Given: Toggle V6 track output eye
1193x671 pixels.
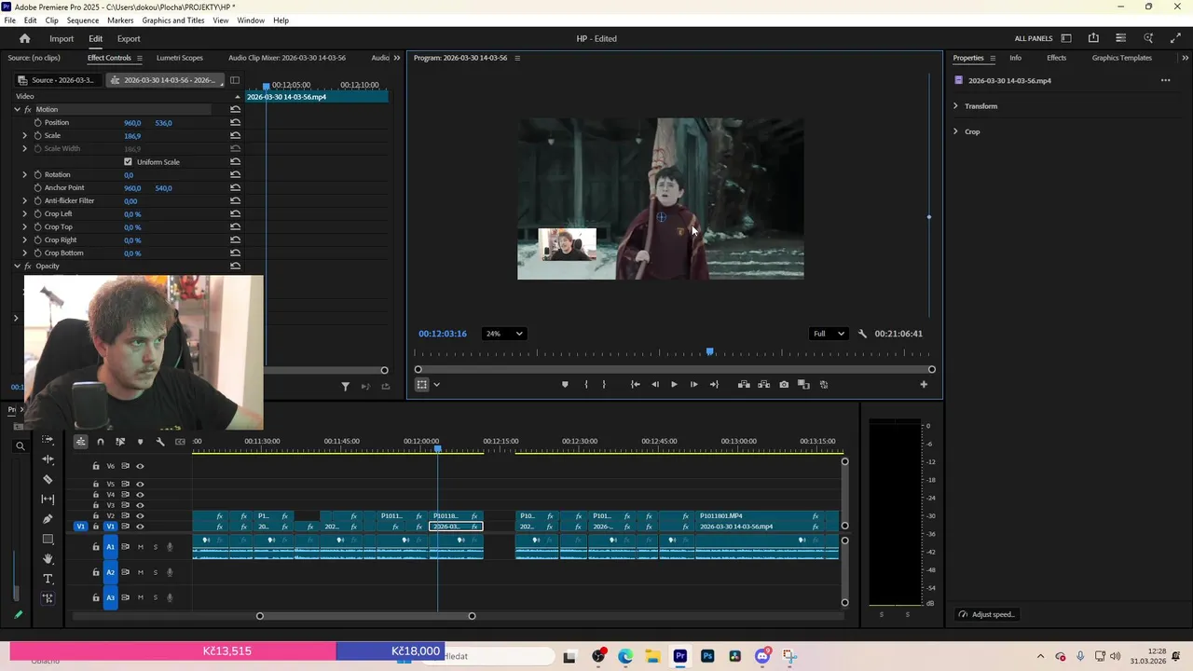Looking at the screenshot, I should point(140,466).
